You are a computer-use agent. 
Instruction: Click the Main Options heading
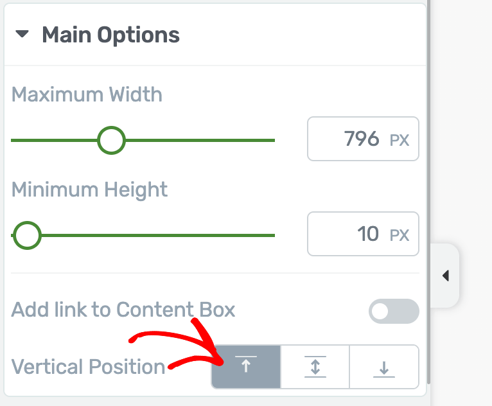[x=110, y=35]
